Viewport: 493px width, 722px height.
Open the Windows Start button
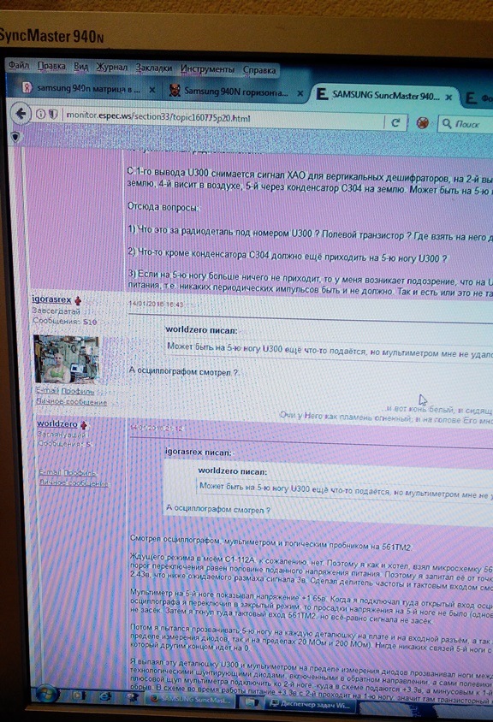tap(45, 694)
